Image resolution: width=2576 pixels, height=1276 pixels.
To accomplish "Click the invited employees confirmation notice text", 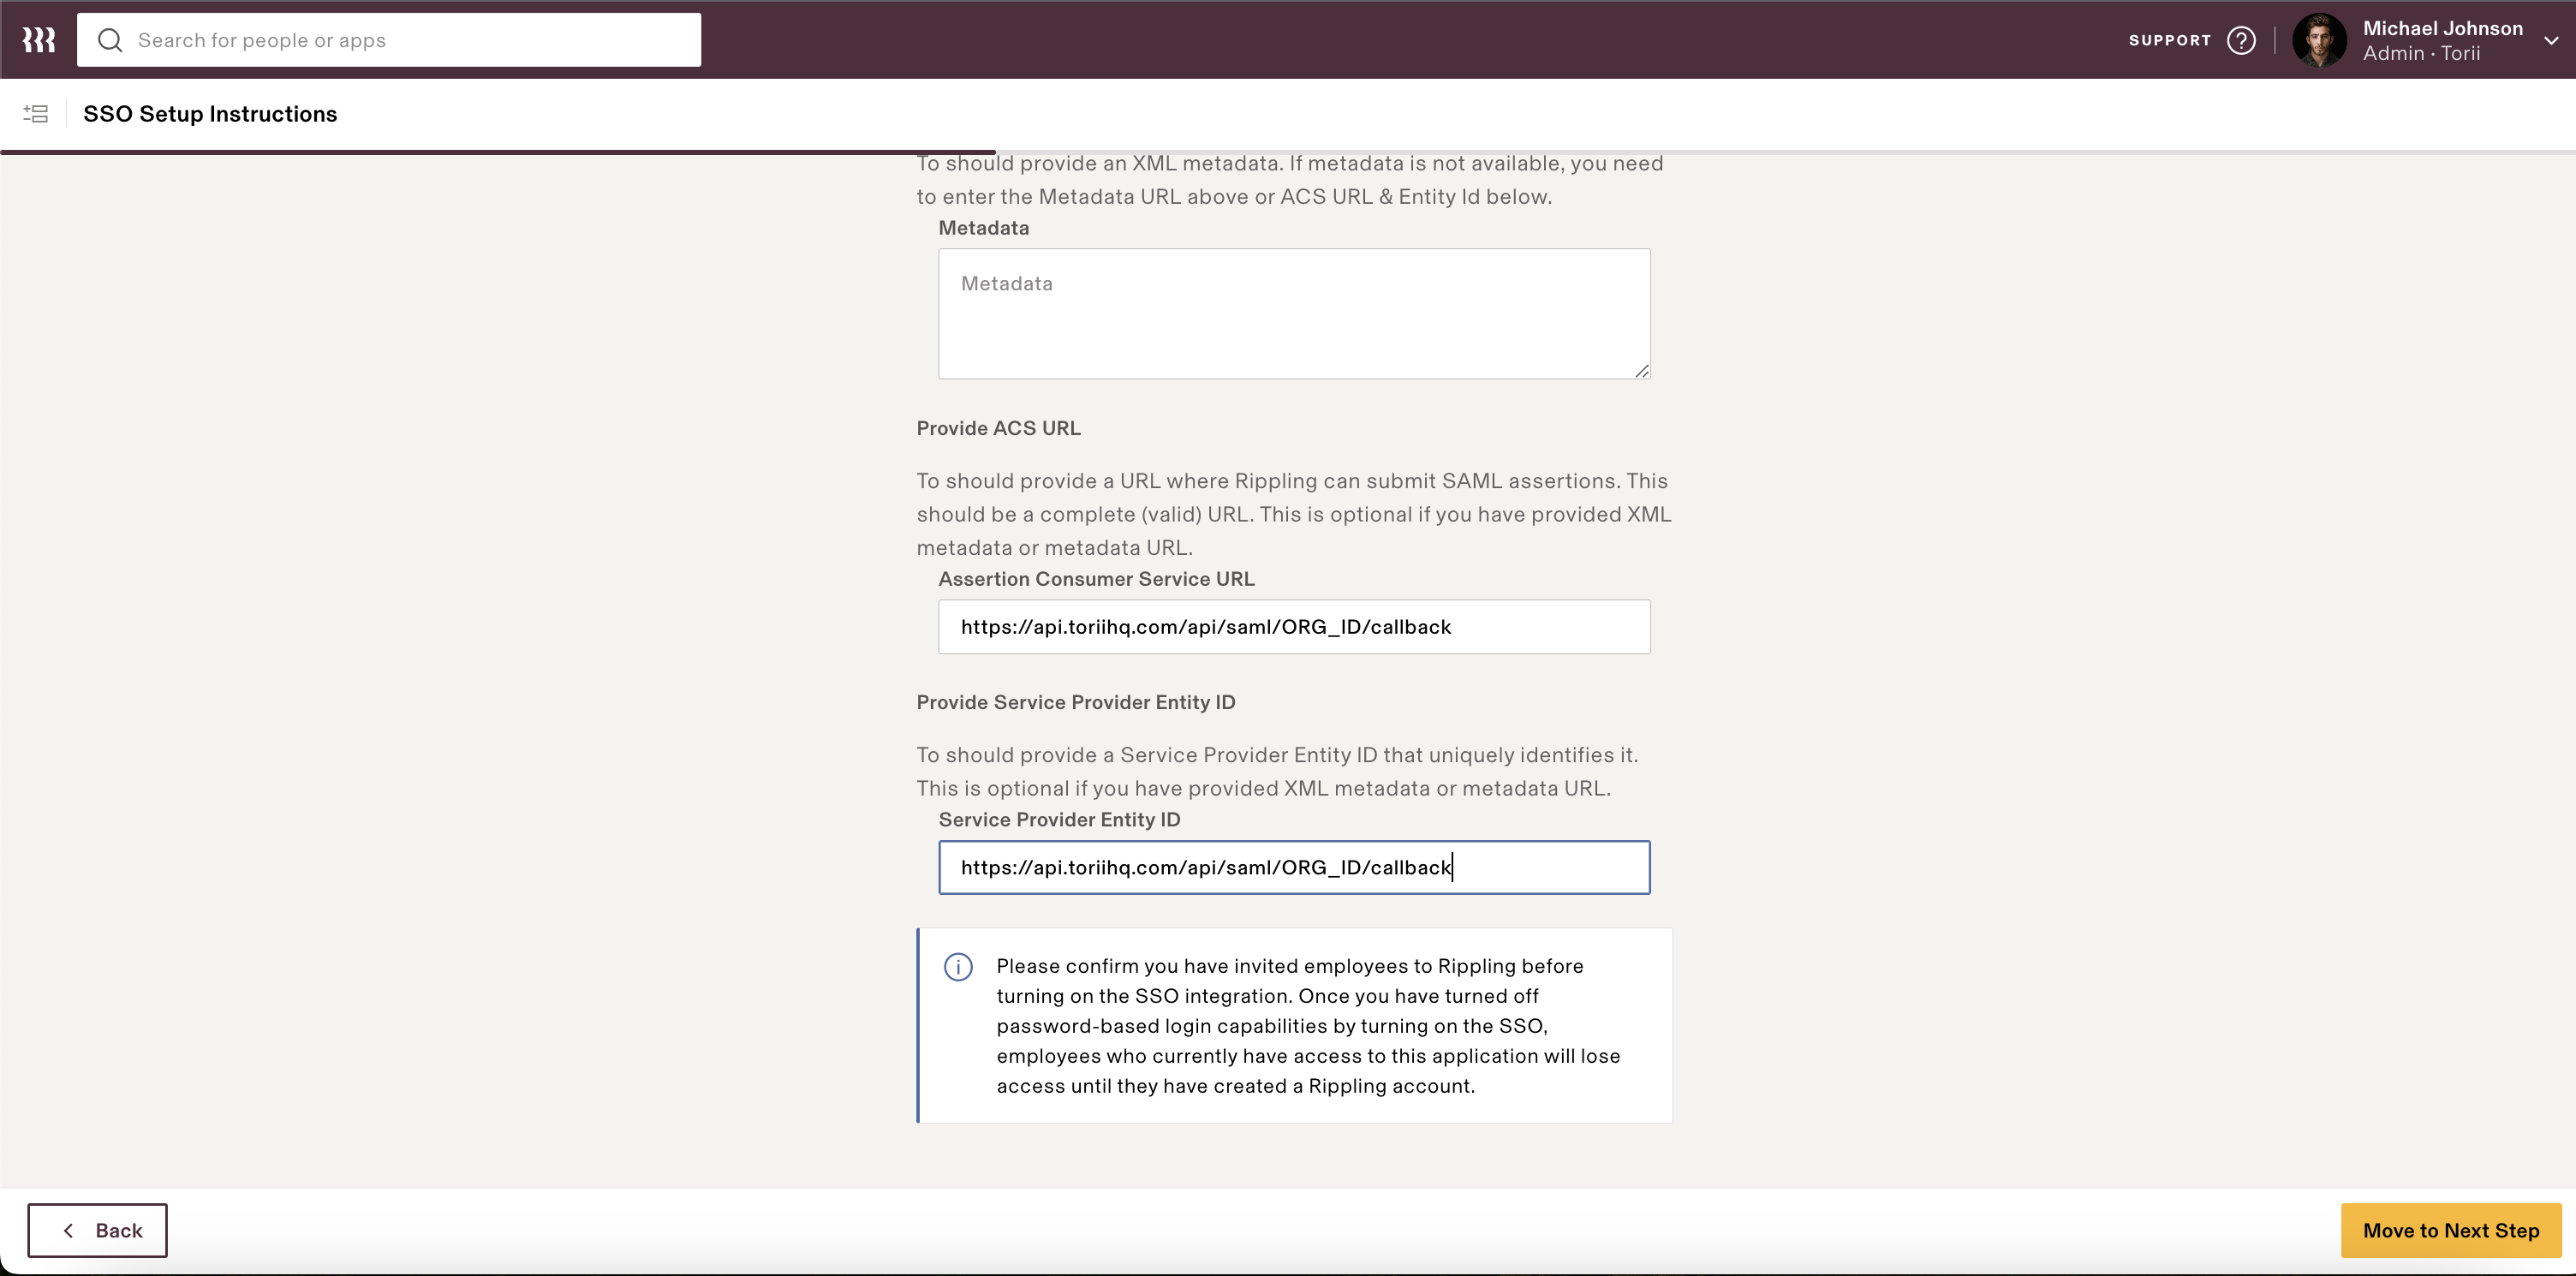I will tap(1308, 1026).
